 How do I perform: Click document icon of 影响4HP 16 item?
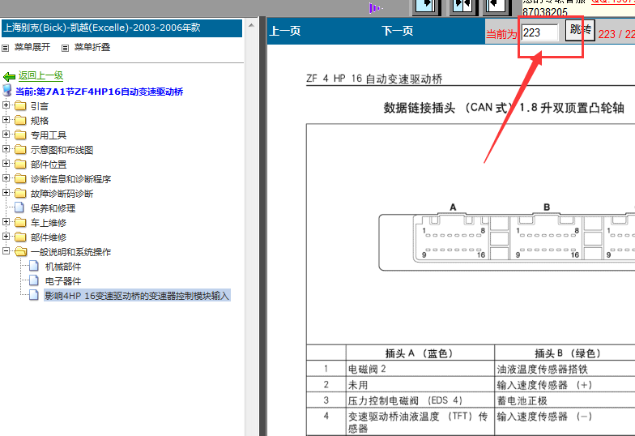pyautogui.click(x=34, y=295)
